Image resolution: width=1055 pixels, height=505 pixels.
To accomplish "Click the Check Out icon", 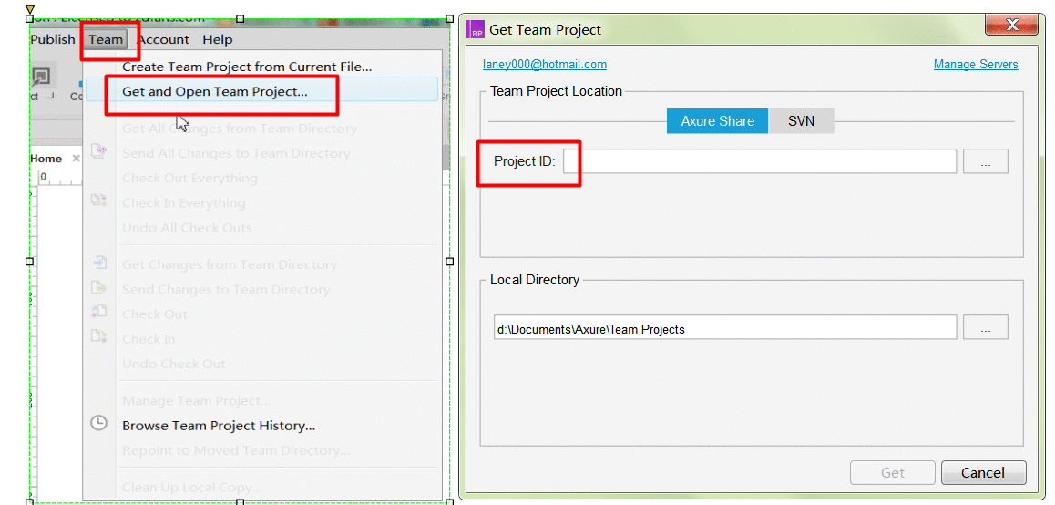I will [99, 312].
